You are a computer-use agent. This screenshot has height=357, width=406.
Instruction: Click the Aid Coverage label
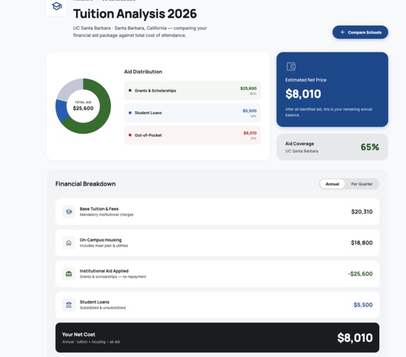pos(299,143)
